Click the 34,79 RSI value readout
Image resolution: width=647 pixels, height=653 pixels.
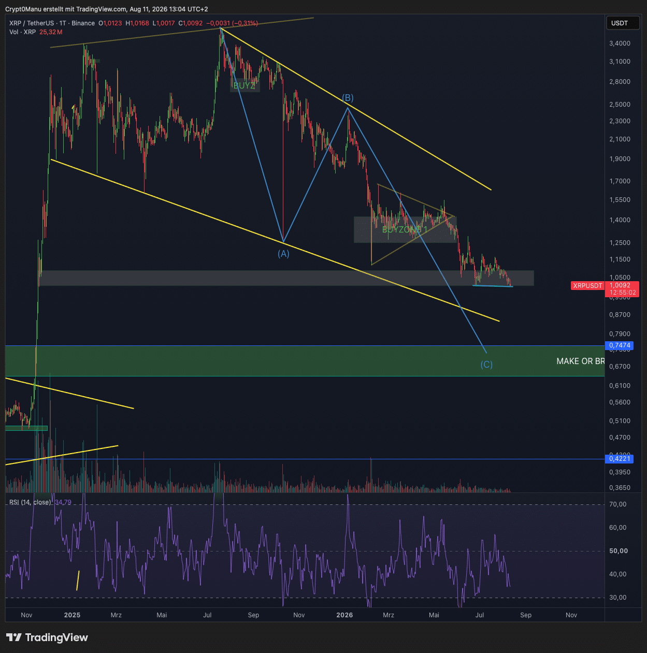tap(63, 502)
